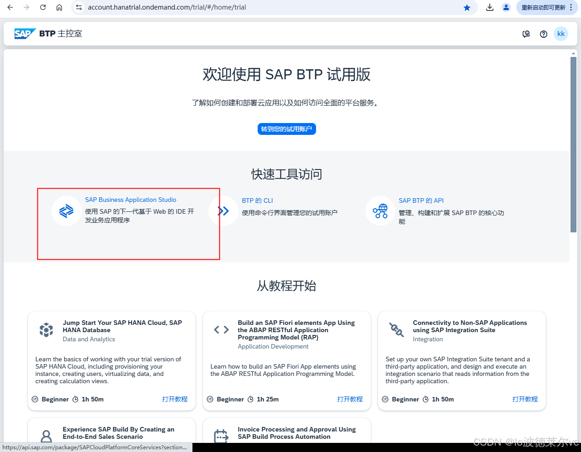Open the feedback/support icon in header
The width and height of the screenshot is (581, 452).
(x=526, y=34)
